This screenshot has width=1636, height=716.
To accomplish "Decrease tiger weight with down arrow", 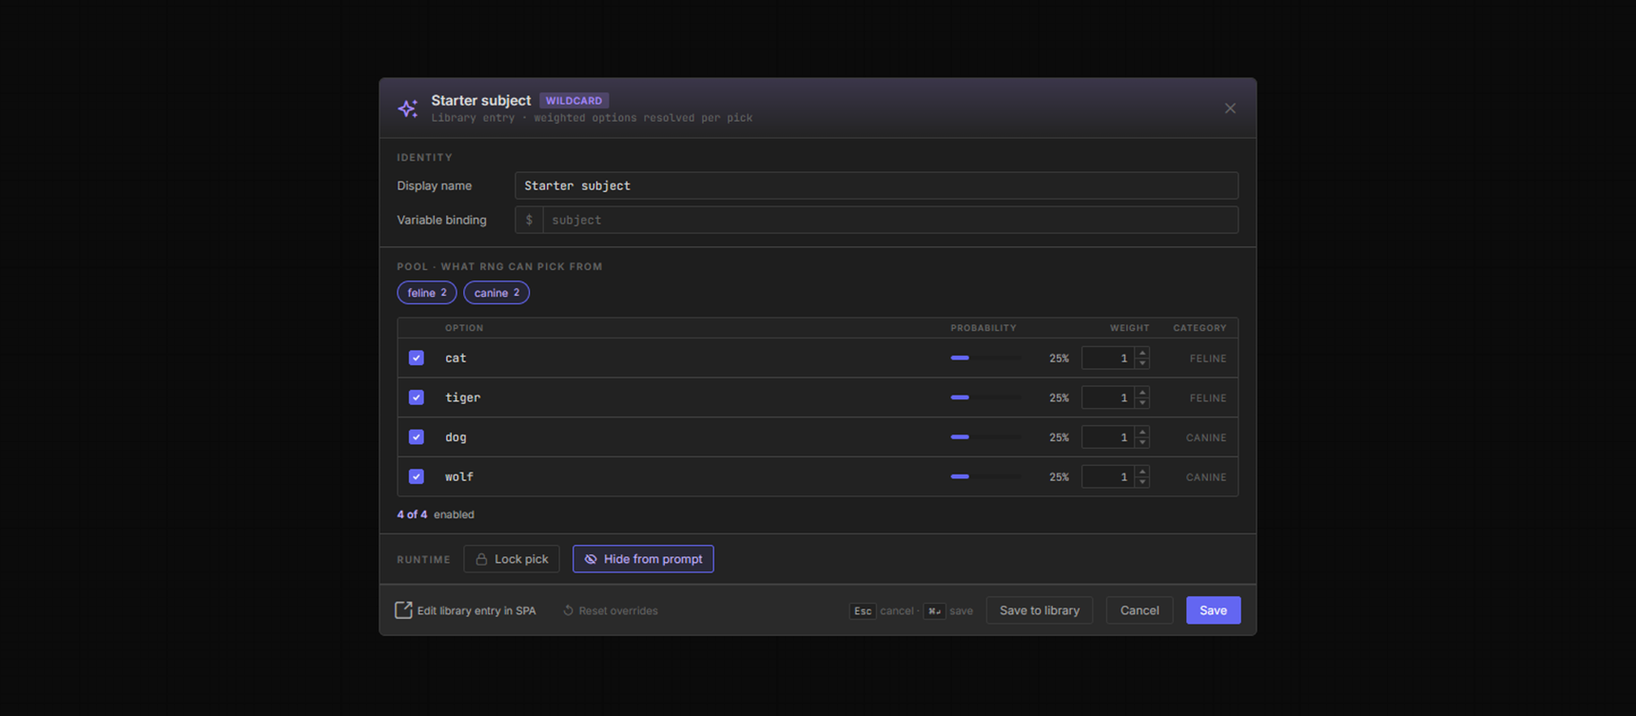I will [x=1142, y=403].
